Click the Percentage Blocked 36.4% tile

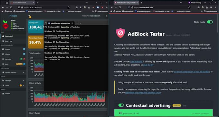coord(36,42)
